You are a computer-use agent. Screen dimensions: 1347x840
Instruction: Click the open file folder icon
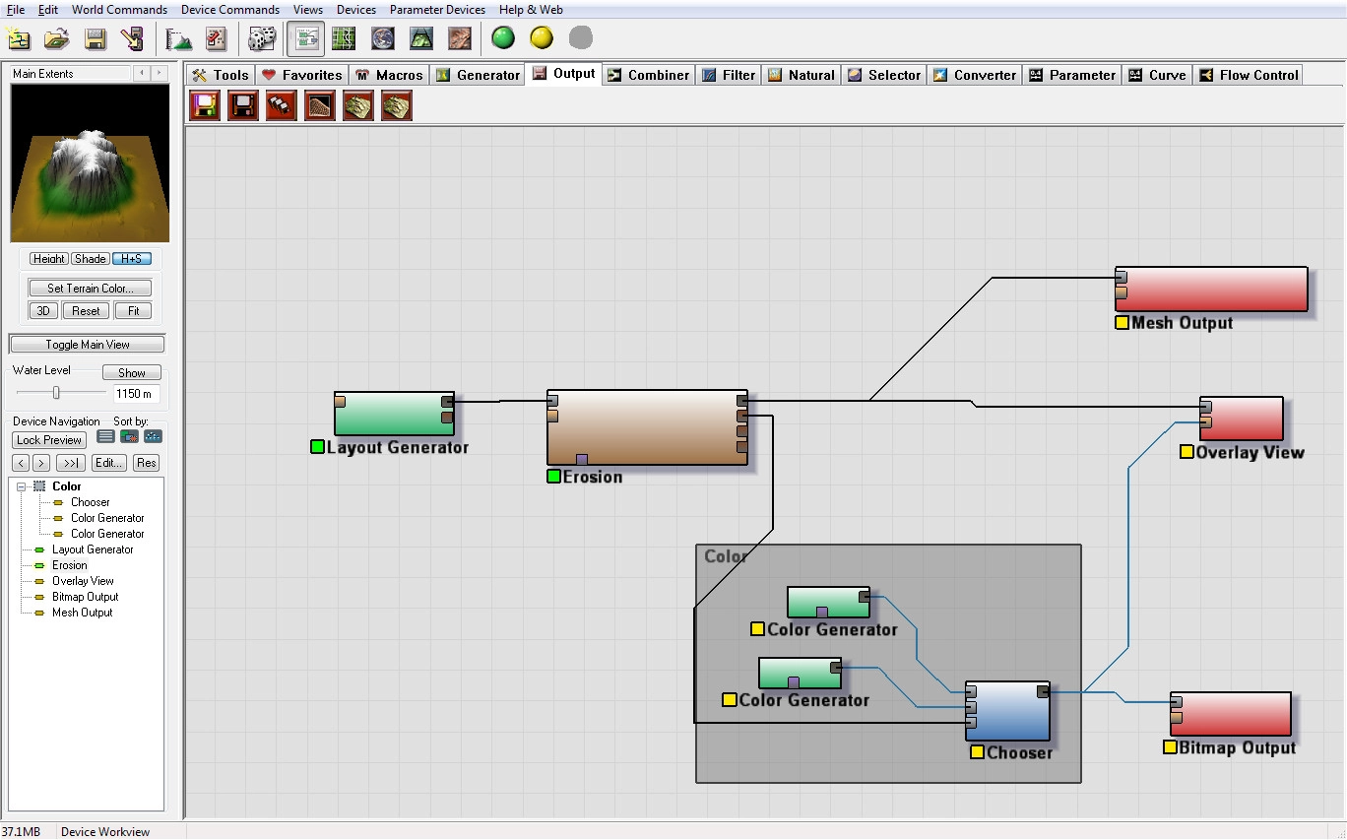(x=57, y=38)
